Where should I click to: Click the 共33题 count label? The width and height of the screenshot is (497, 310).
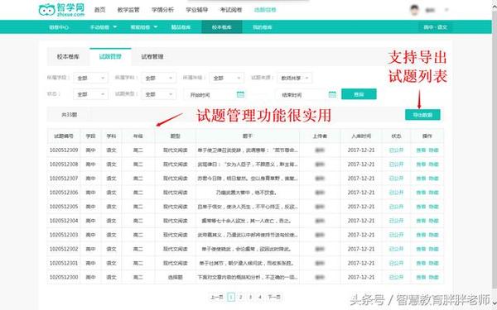[69, 115]
